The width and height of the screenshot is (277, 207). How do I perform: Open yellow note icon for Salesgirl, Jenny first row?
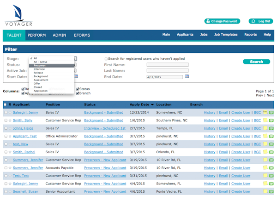pos(265,113)
